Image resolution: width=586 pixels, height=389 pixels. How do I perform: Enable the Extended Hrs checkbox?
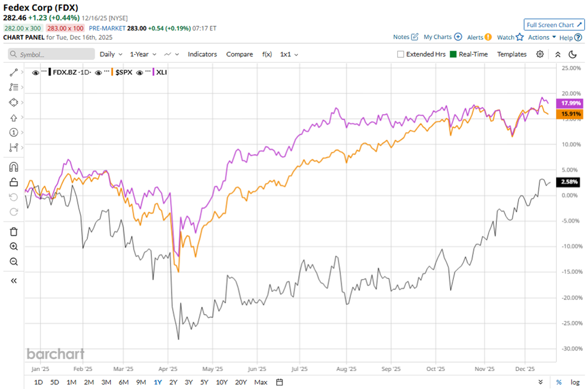400,54
